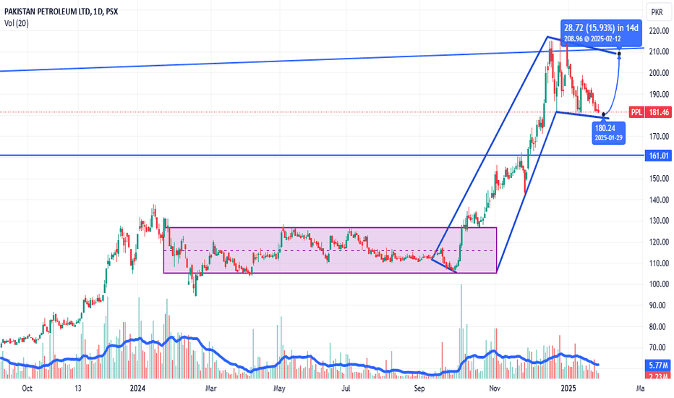Click the 180.24 2025-01-29 start point label
The height and width of the screenshot is (398, 674).
coord(608,133)
